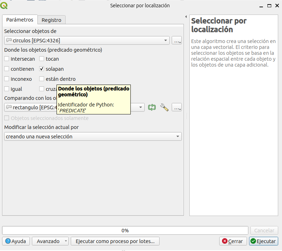Image resolution: width=282 pixels, height=251 pixels.
Task: Click the QGIS logo in title bar
Action: 5,5
